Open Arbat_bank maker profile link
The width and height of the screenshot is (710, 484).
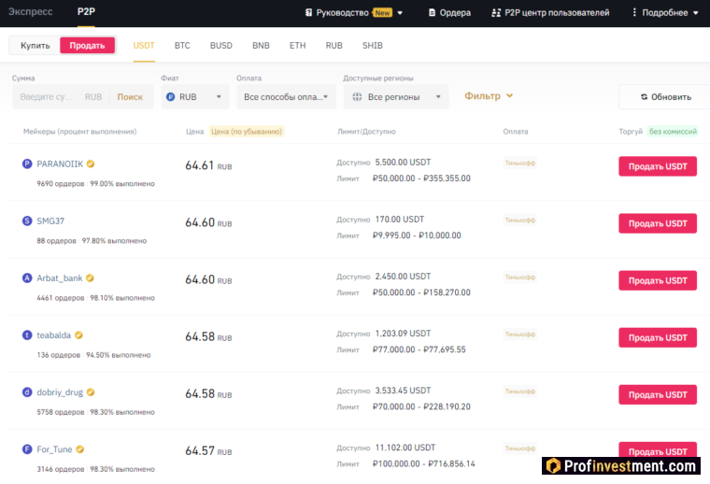59,278
